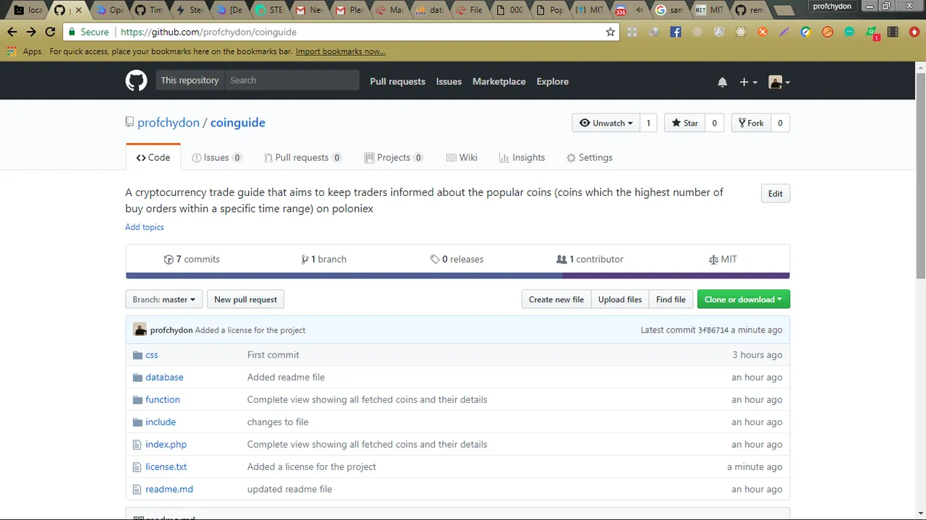This screenshot has width=926, height=520.
Task: Open the Wiki tab
Action: pos(462,158)
